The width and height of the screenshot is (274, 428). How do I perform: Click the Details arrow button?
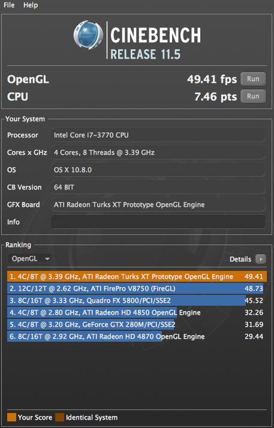[261, 259]
